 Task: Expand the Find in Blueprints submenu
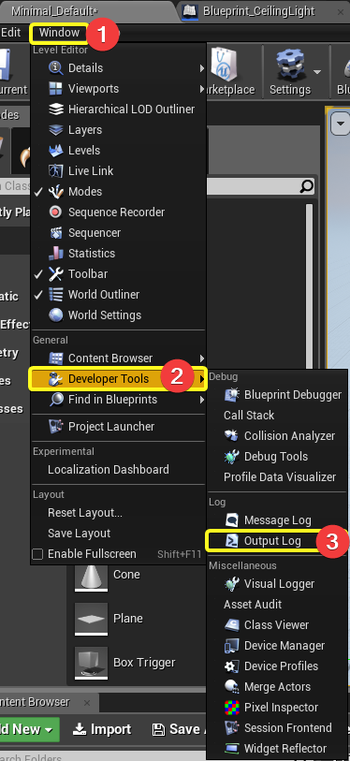(119, 400)
